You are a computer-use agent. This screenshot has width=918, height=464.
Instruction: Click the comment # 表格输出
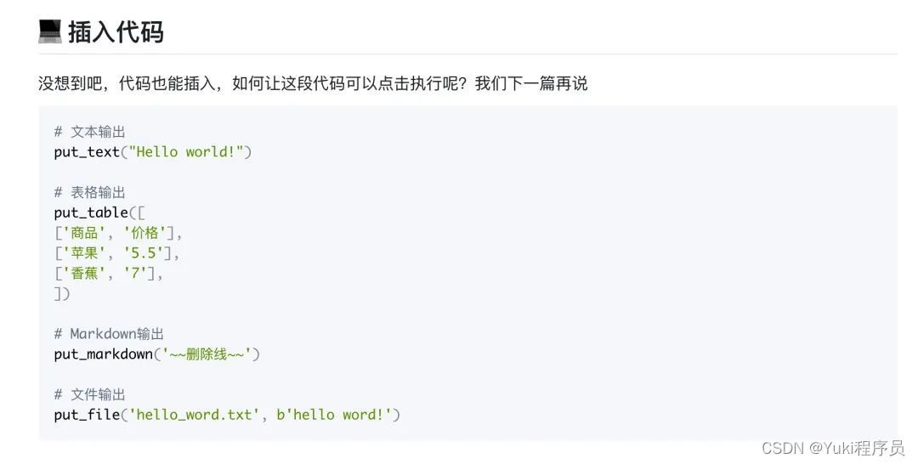[x=89, y=192]
